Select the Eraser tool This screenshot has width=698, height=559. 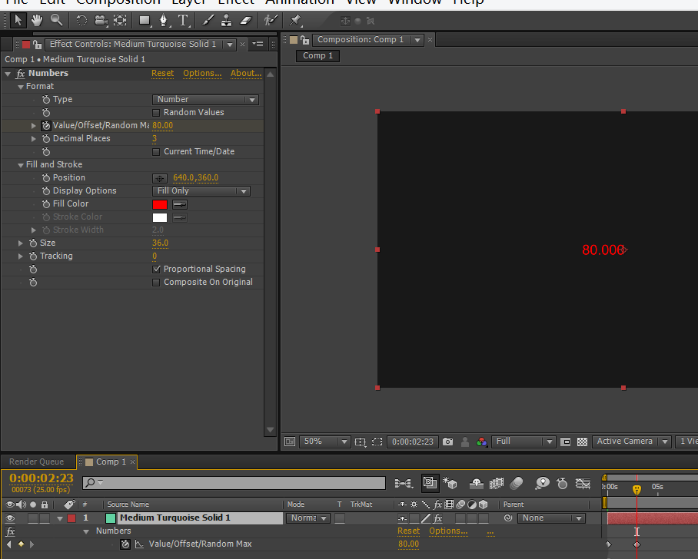pos(246,20)
